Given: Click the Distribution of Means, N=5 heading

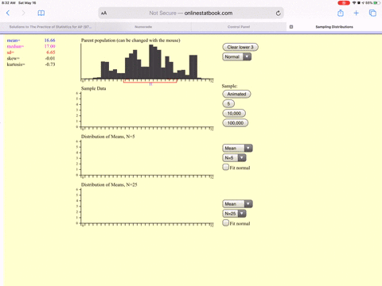Looking at the screenshot, I should point(108,137).
